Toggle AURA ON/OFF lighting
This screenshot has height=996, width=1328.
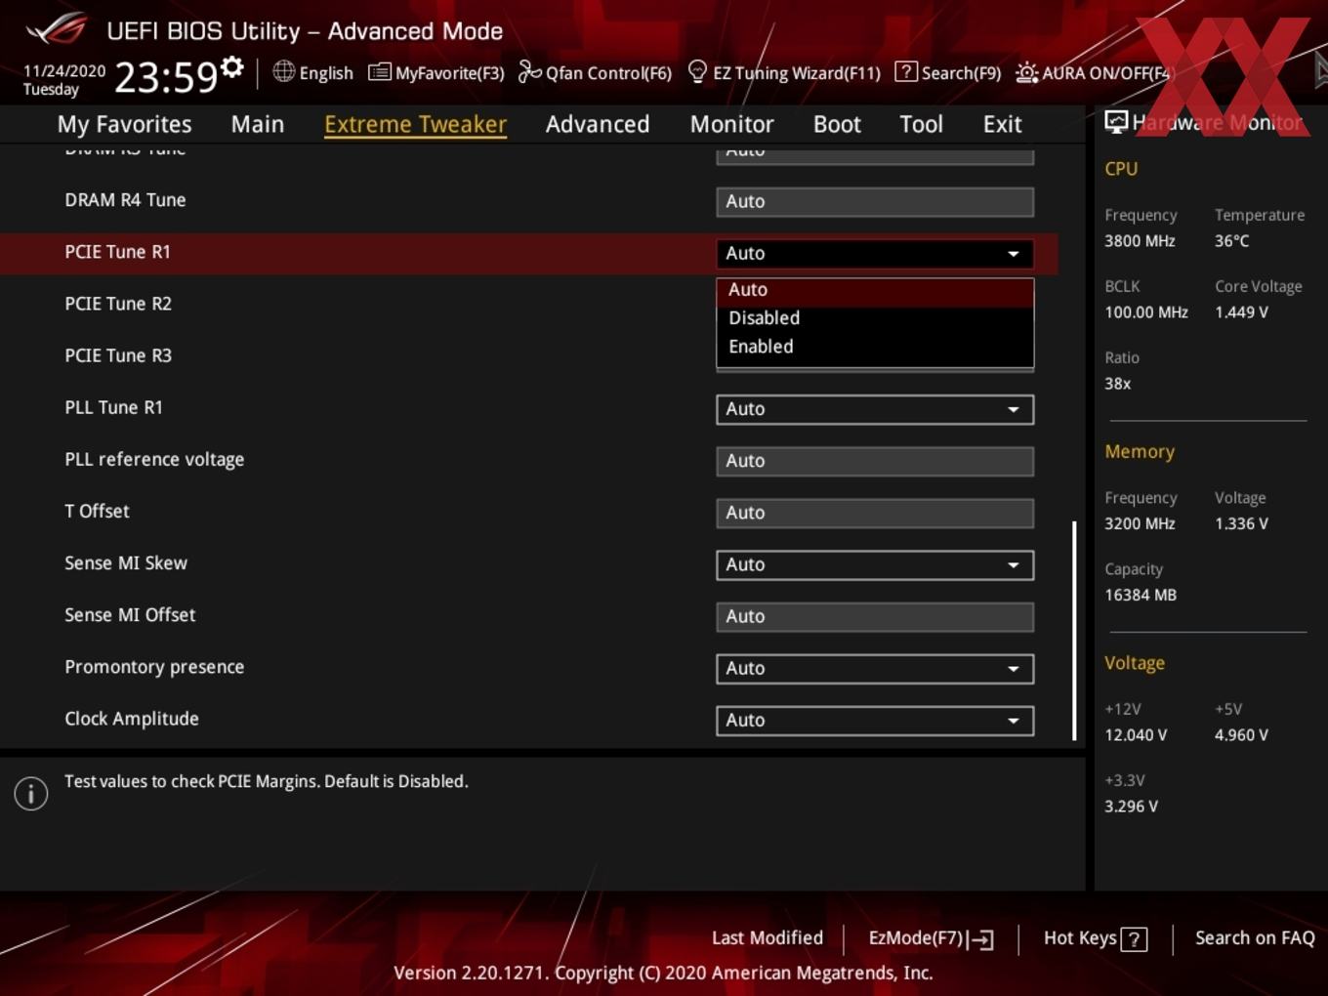(x=1093, y=73)
